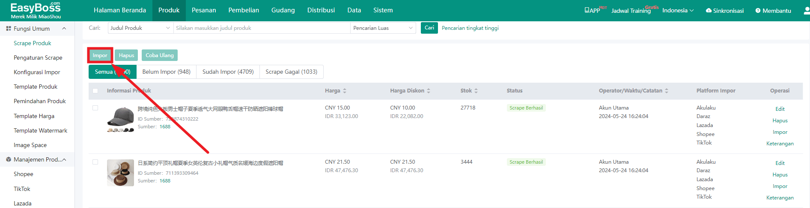810x208 pixels.
Task: Open Template Harga in sidebar
Action: (34, 116)
